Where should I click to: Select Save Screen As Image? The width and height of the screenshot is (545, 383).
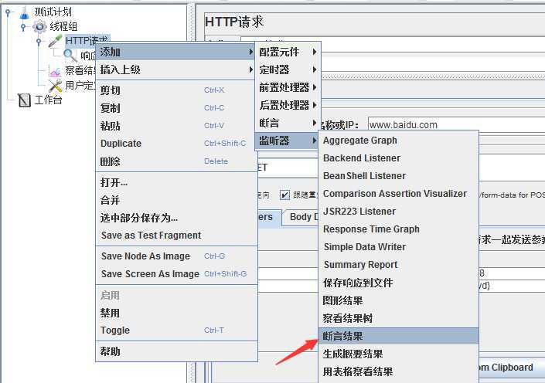176,274
